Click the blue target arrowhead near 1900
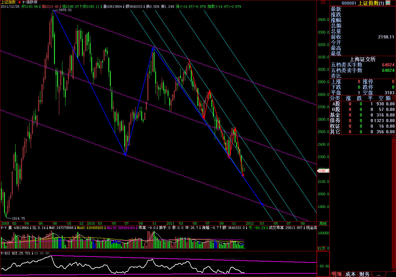 (x=262, y=204)
